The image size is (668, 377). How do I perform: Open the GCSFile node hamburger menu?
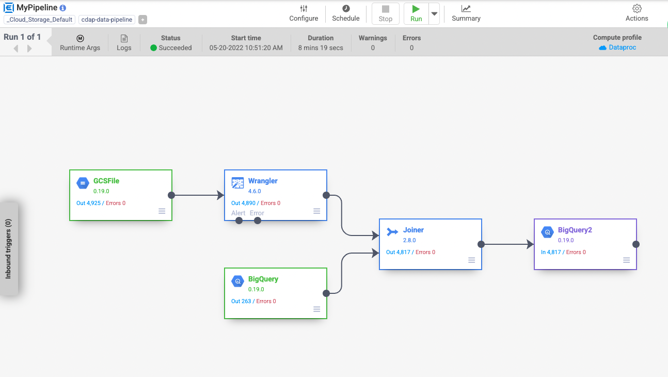pos(162,211)
